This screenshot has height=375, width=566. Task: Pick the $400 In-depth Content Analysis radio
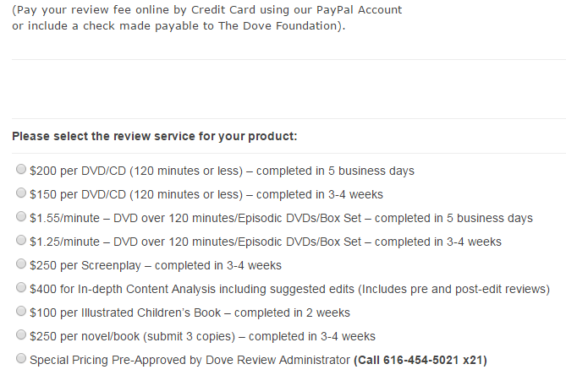click(x=21, y=287)
